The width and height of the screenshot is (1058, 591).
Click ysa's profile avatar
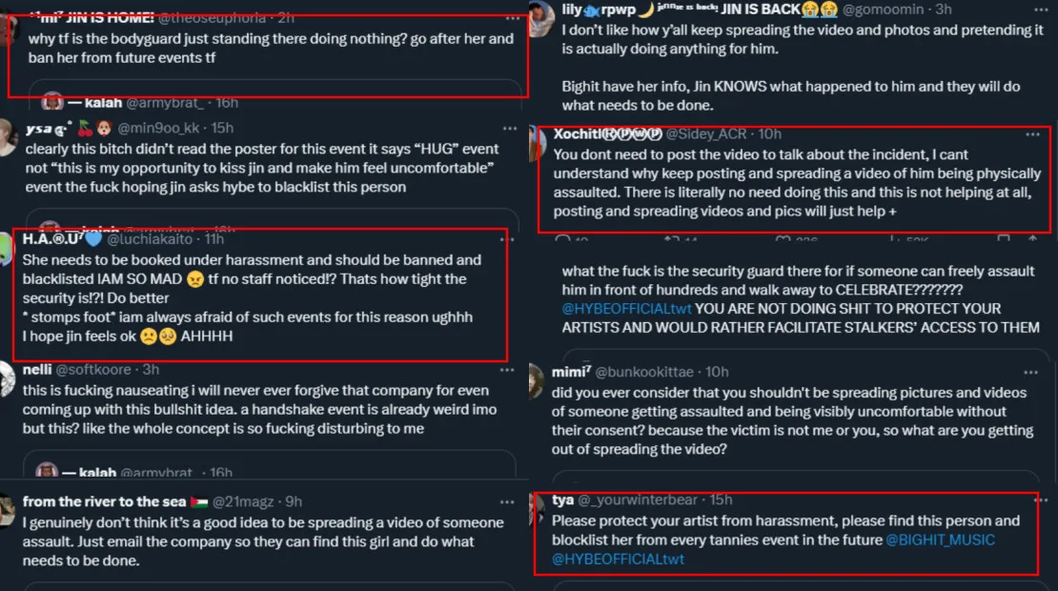8,136
